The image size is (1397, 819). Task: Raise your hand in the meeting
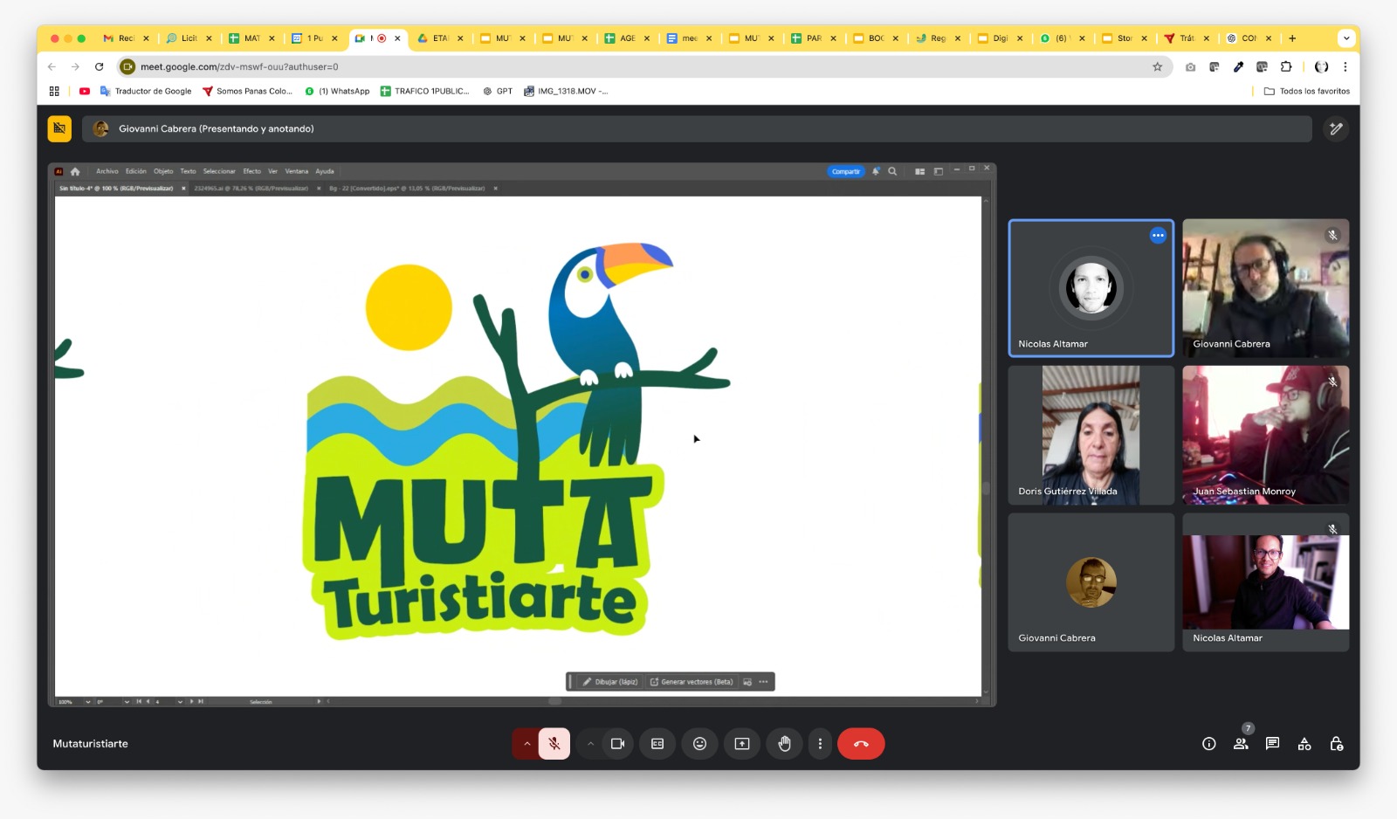point(784,744)
